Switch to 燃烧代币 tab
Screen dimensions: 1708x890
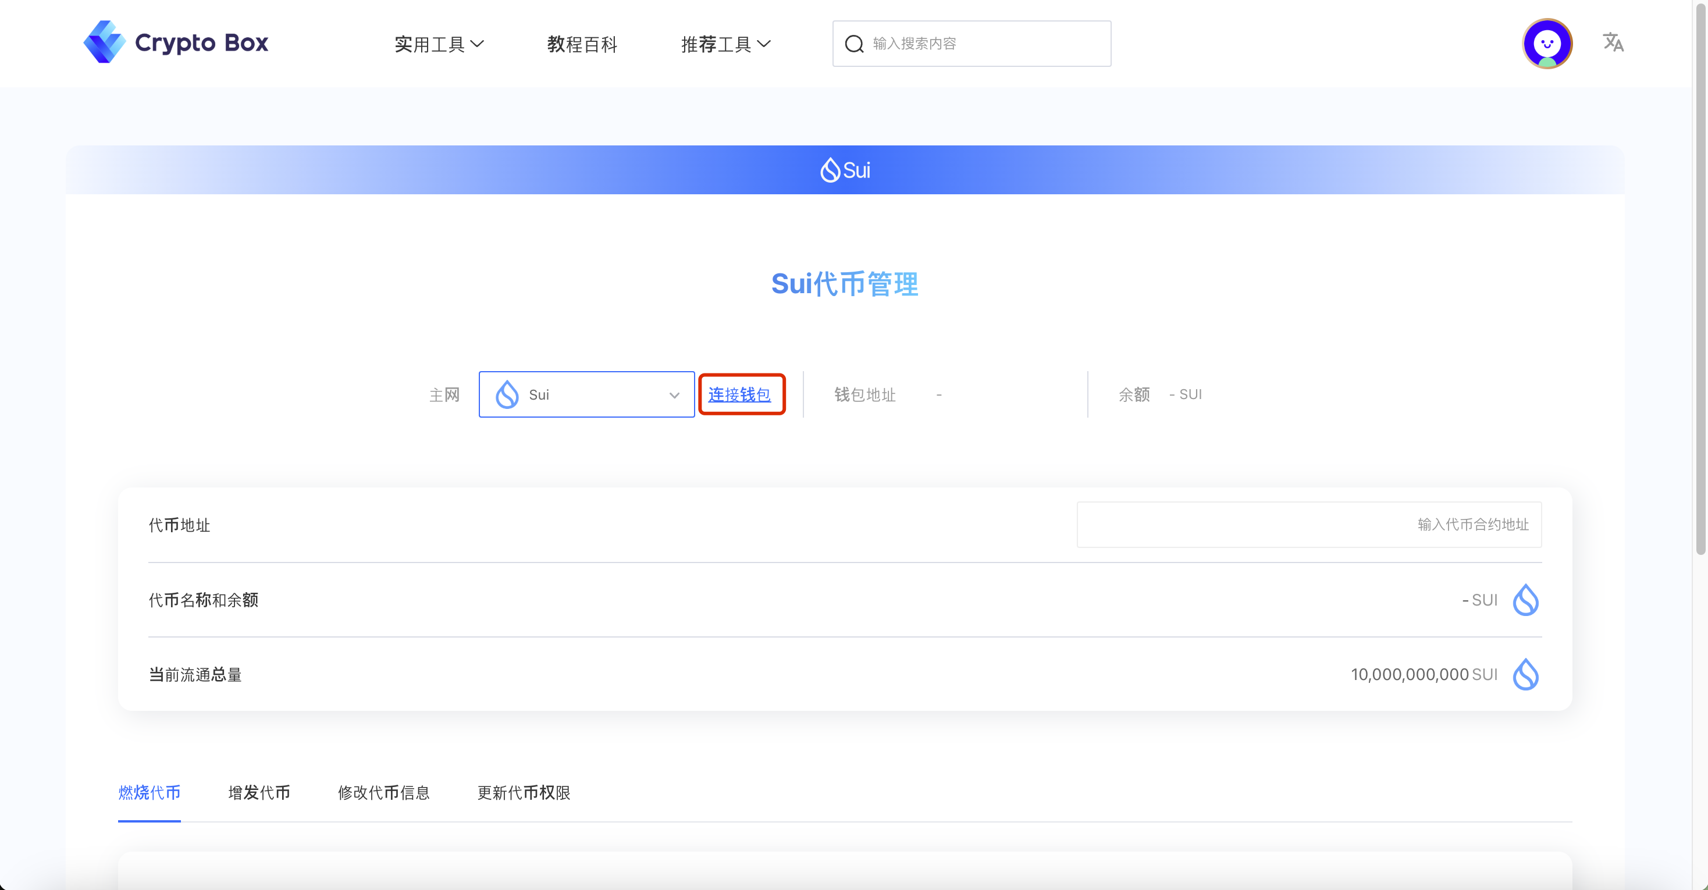(149, 792)
